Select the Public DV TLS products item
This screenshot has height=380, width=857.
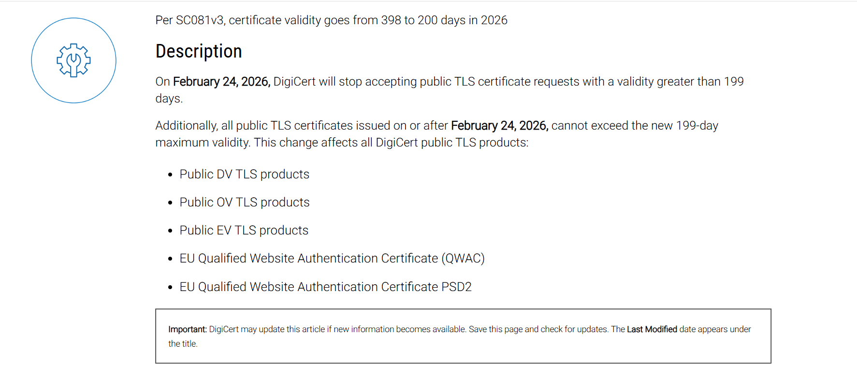[244, 174]
